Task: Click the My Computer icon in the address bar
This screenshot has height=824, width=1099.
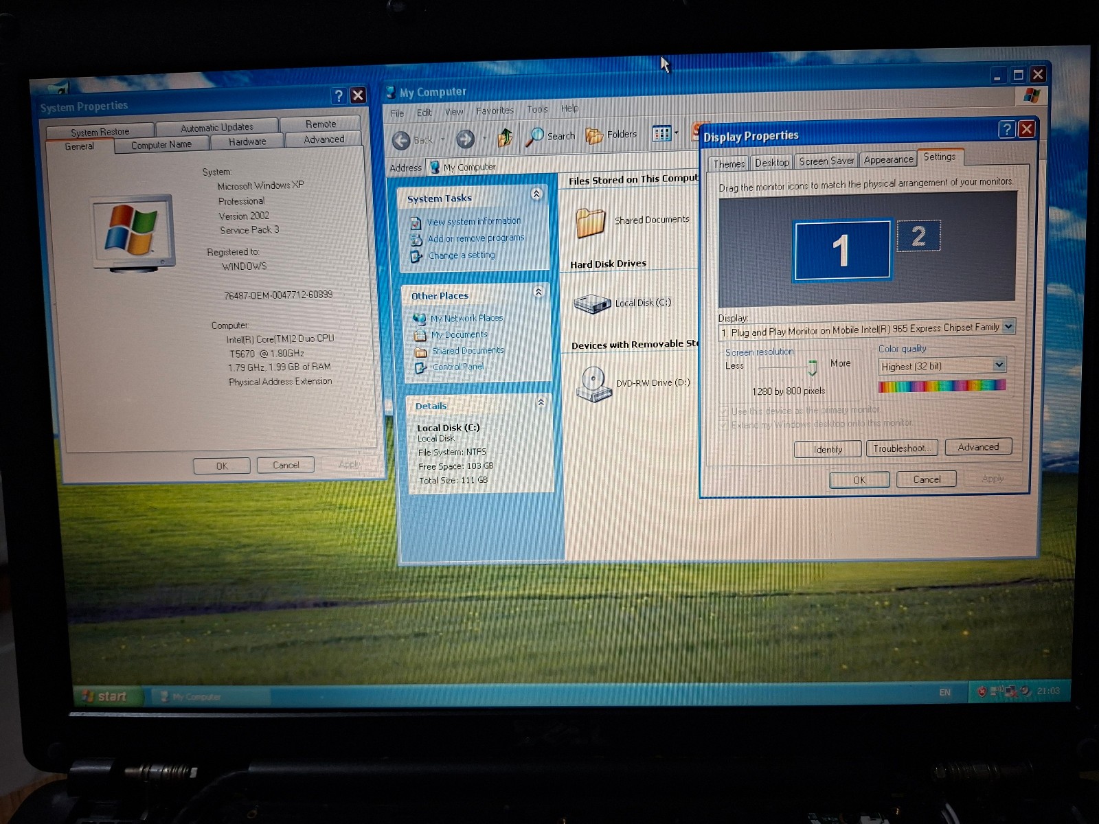Action: pyautogui.click(x=434, y=167)
